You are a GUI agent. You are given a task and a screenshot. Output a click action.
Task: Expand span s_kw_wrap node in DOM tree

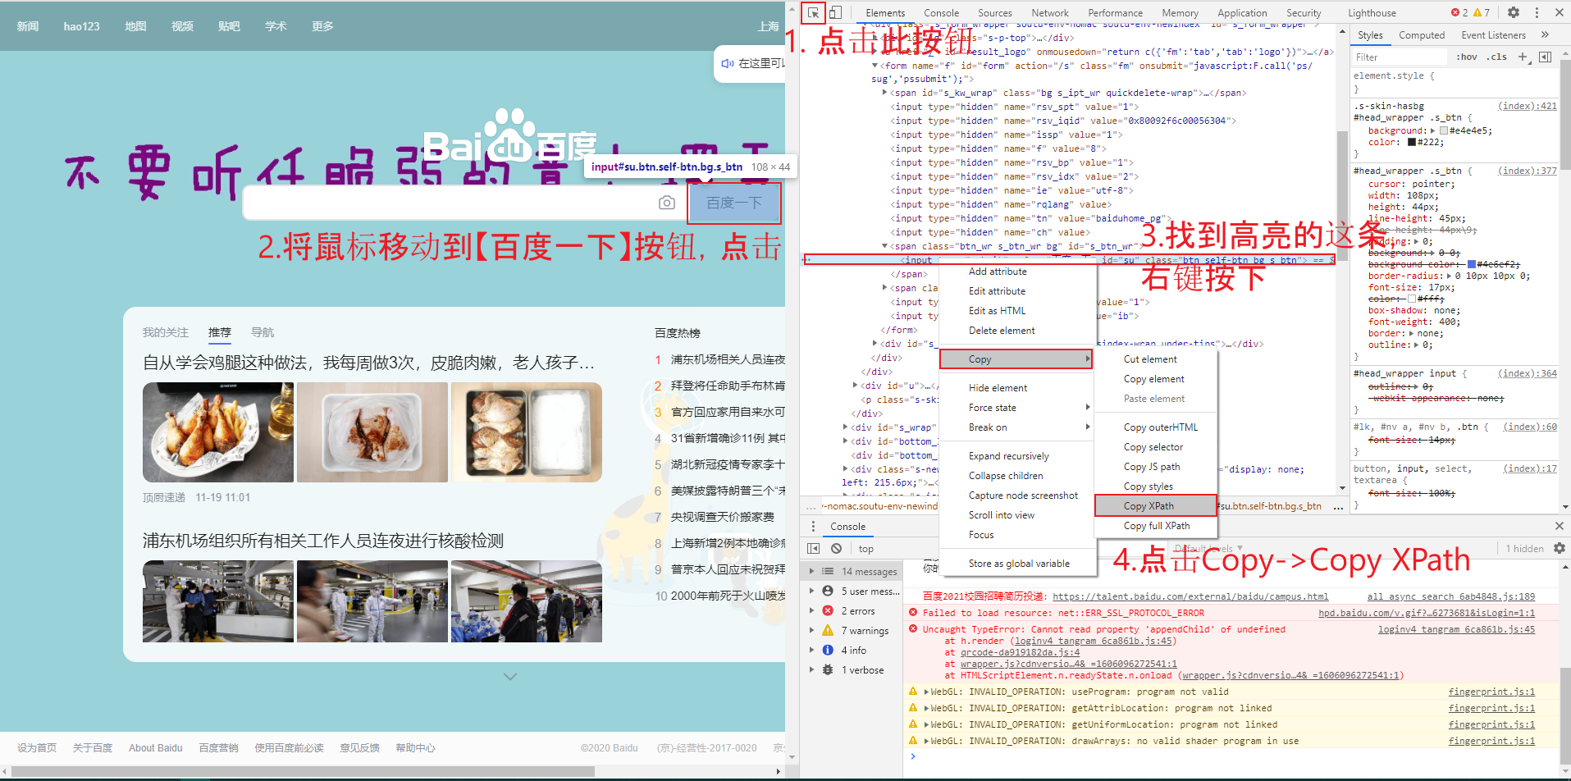pos(884,93)
